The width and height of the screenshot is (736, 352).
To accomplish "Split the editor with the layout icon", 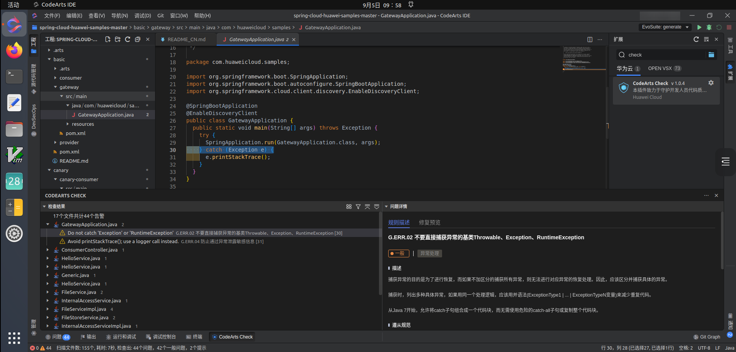I will (x=590, y=40).
